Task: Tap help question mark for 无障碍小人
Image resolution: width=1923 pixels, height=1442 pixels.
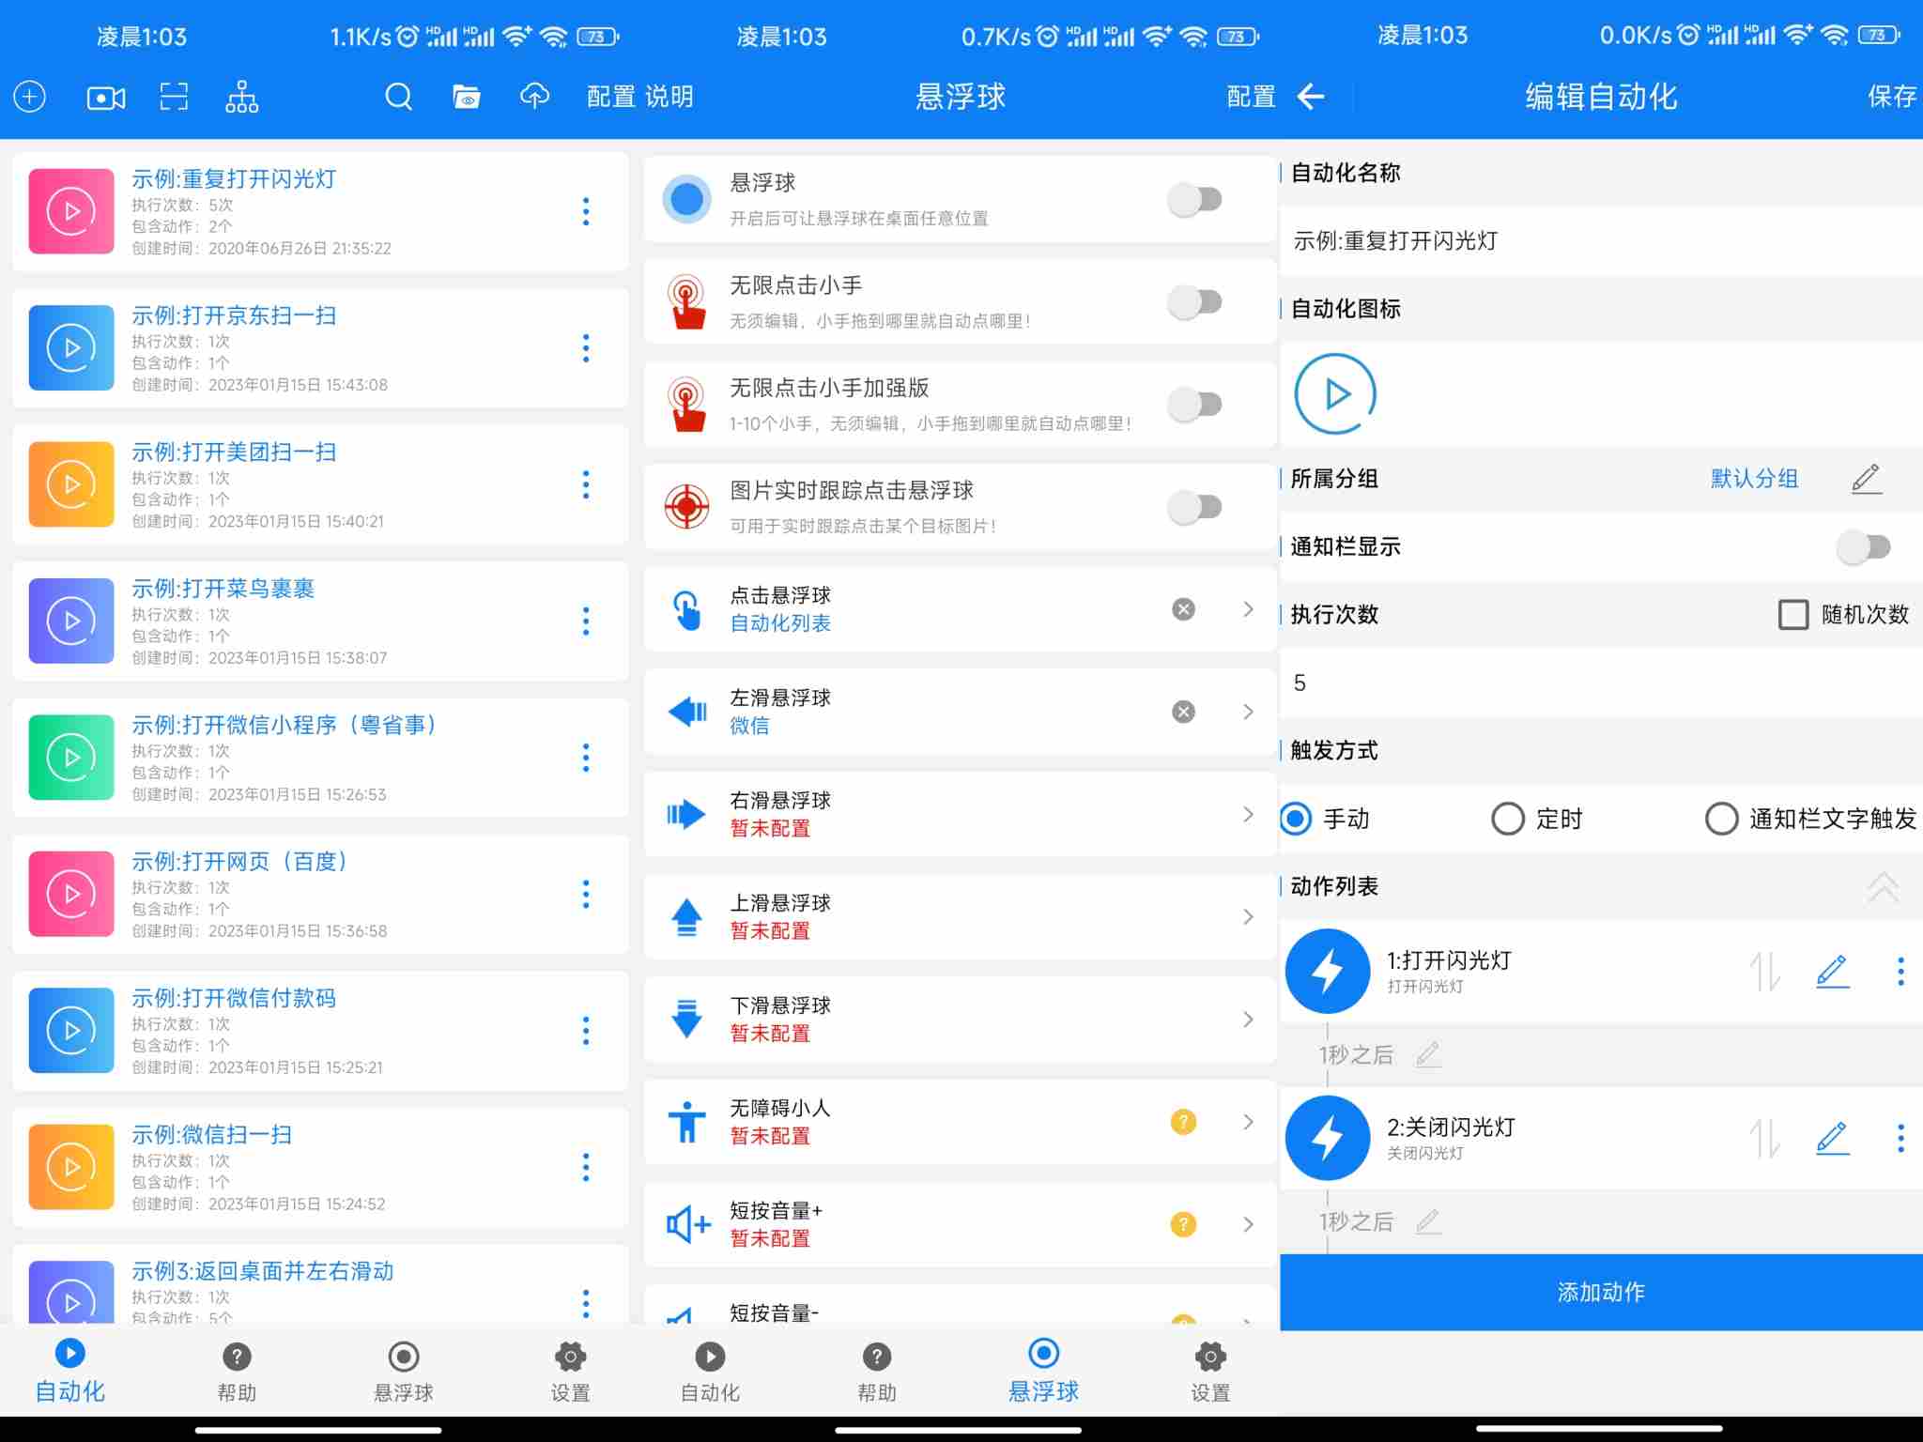Action: [x=1184, y=1122]
